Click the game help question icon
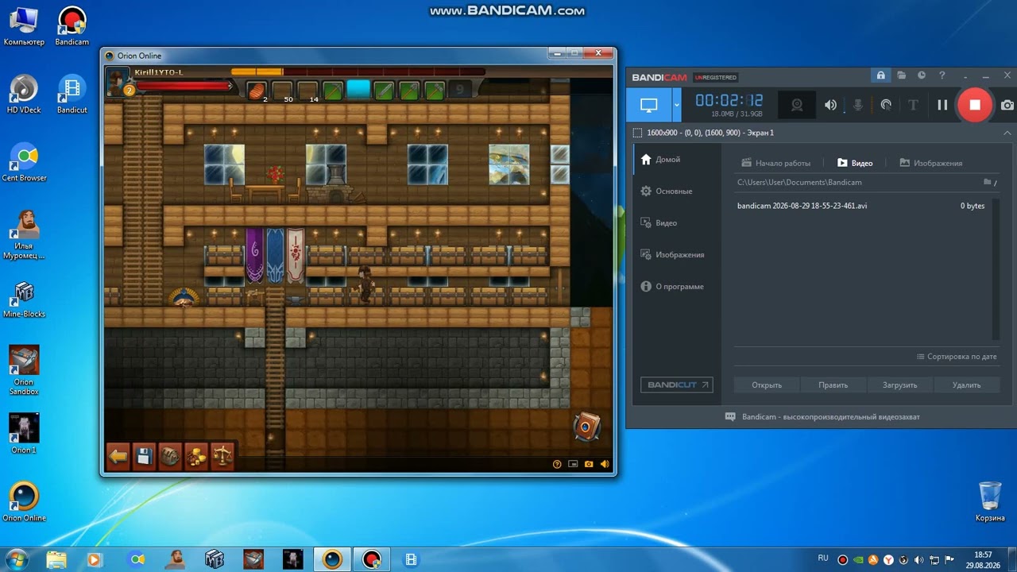This screenshot has width=1017, height=572. click(x=557, y=464)
